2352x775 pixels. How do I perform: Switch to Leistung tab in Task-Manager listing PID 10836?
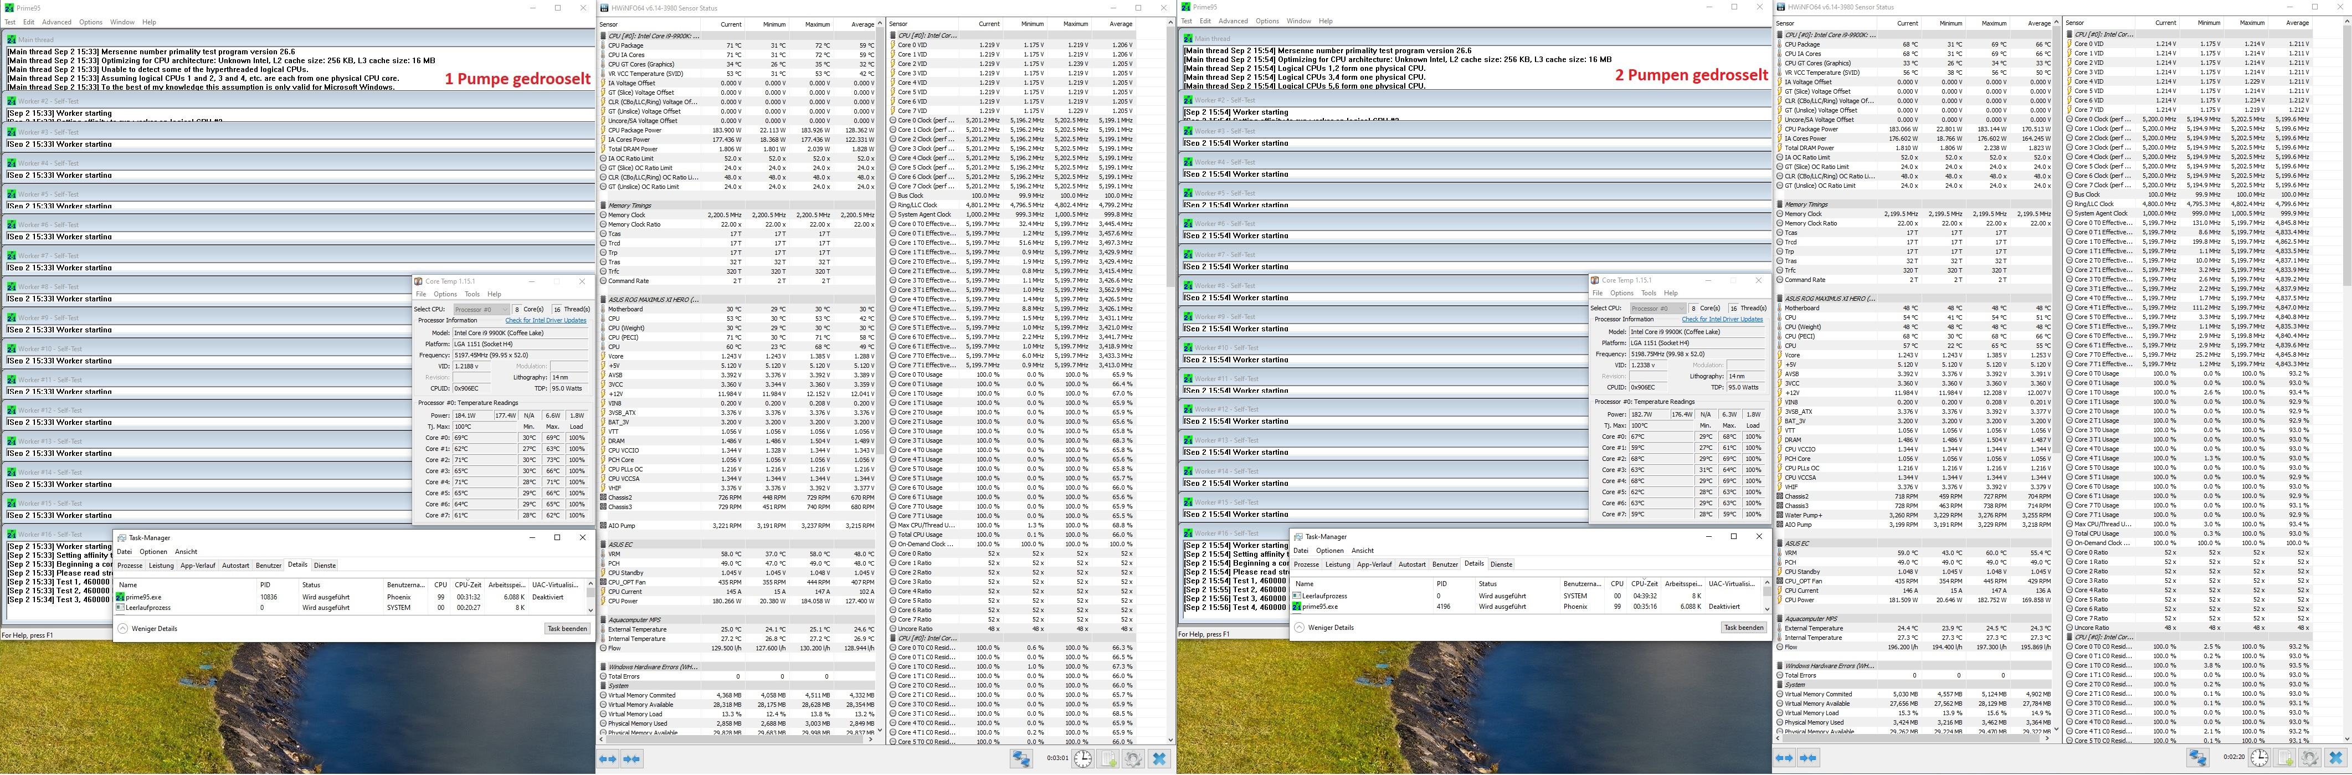162,565
